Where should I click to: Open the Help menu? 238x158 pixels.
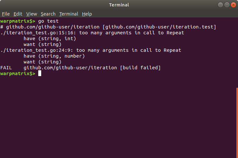pos(87,14)
